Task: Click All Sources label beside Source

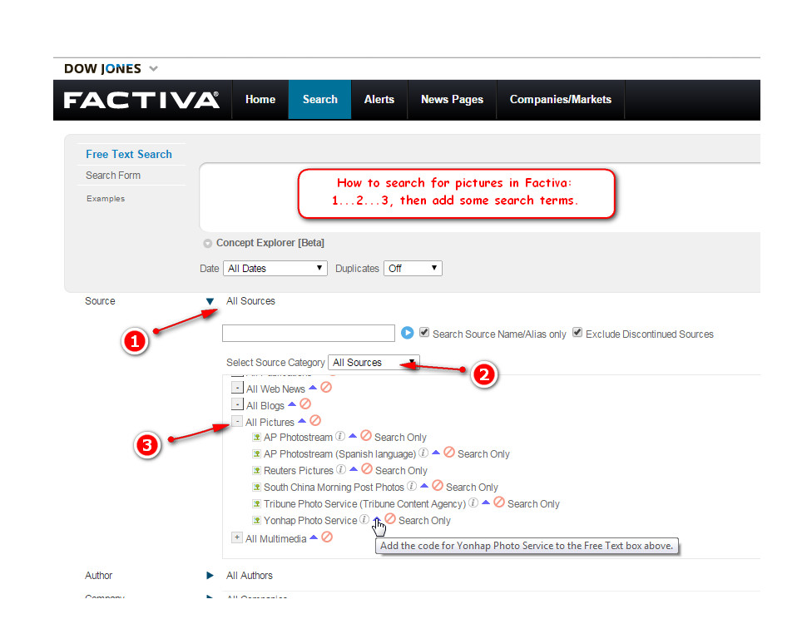Action: (250, 301)
